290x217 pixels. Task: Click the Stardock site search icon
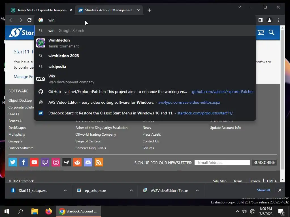272,33
